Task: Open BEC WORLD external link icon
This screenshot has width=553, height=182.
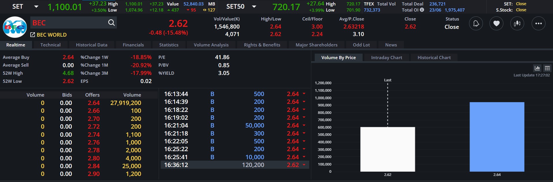Action: tap(33, 35)
